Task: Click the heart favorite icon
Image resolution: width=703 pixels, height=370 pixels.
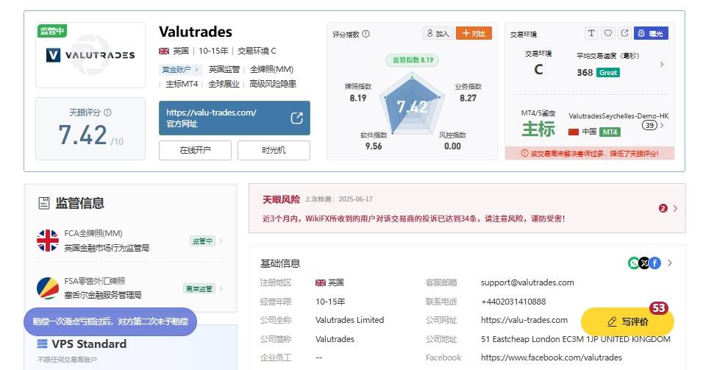Action: 608,33
